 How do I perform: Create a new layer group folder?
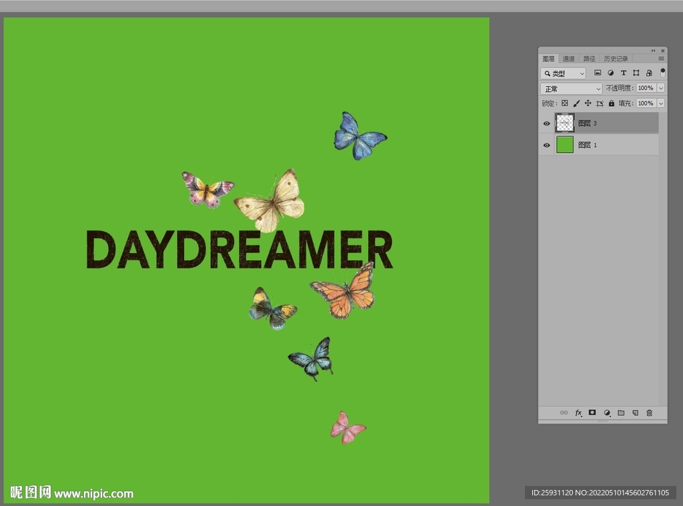[621, 413]
